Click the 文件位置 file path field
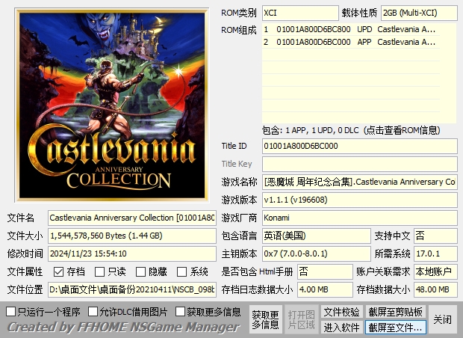 [132, 289]
